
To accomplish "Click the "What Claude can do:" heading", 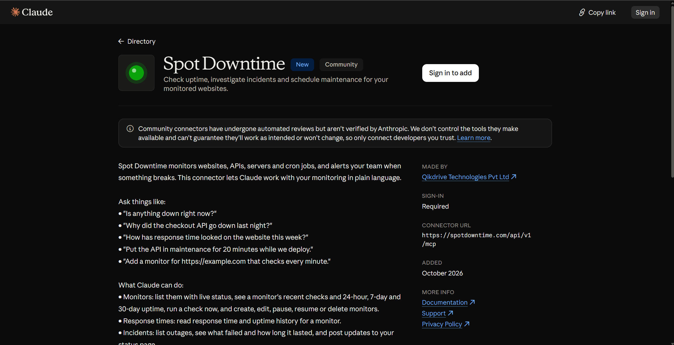I will point(151,285).
